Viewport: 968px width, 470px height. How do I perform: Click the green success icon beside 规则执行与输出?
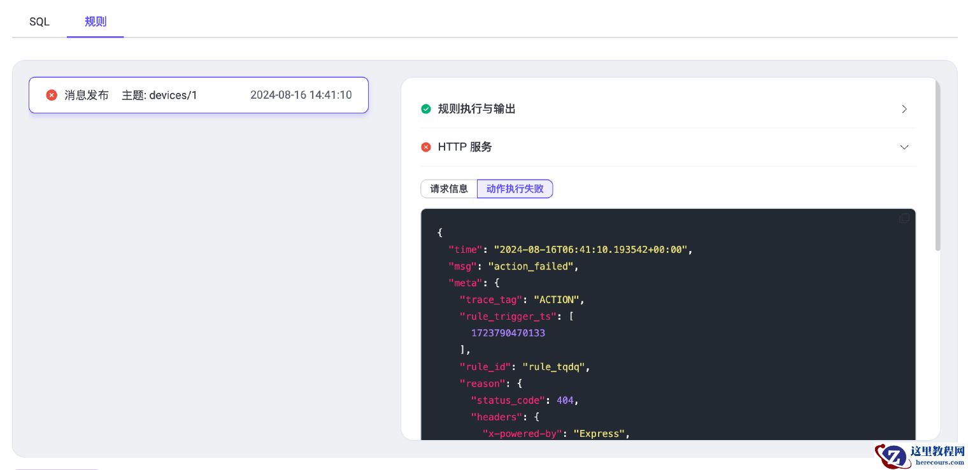(425, 109)
